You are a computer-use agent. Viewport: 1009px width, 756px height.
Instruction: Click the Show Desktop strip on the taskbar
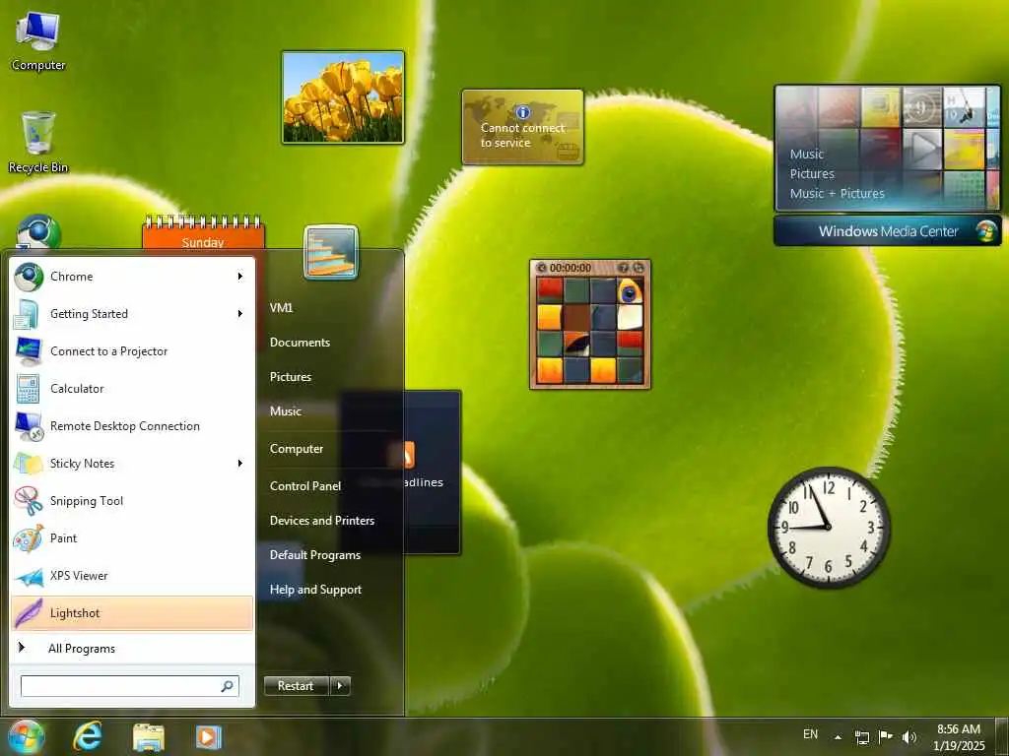tap(1003, 736)
